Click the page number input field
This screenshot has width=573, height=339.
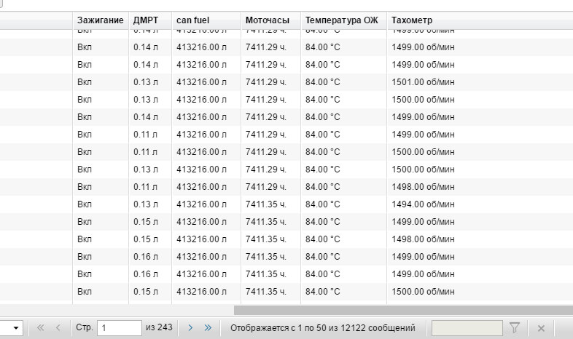[119, 328]
